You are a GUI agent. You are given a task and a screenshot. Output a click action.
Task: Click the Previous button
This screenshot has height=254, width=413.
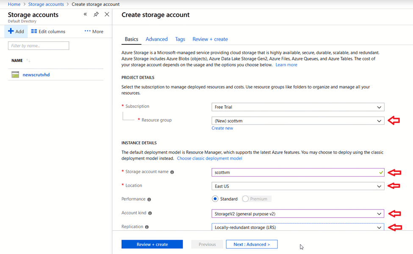pyautogui.click(x=207, y=244)
